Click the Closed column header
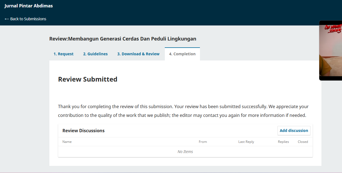The height and width of the screenshot is (173, 342). coord(303,142)
